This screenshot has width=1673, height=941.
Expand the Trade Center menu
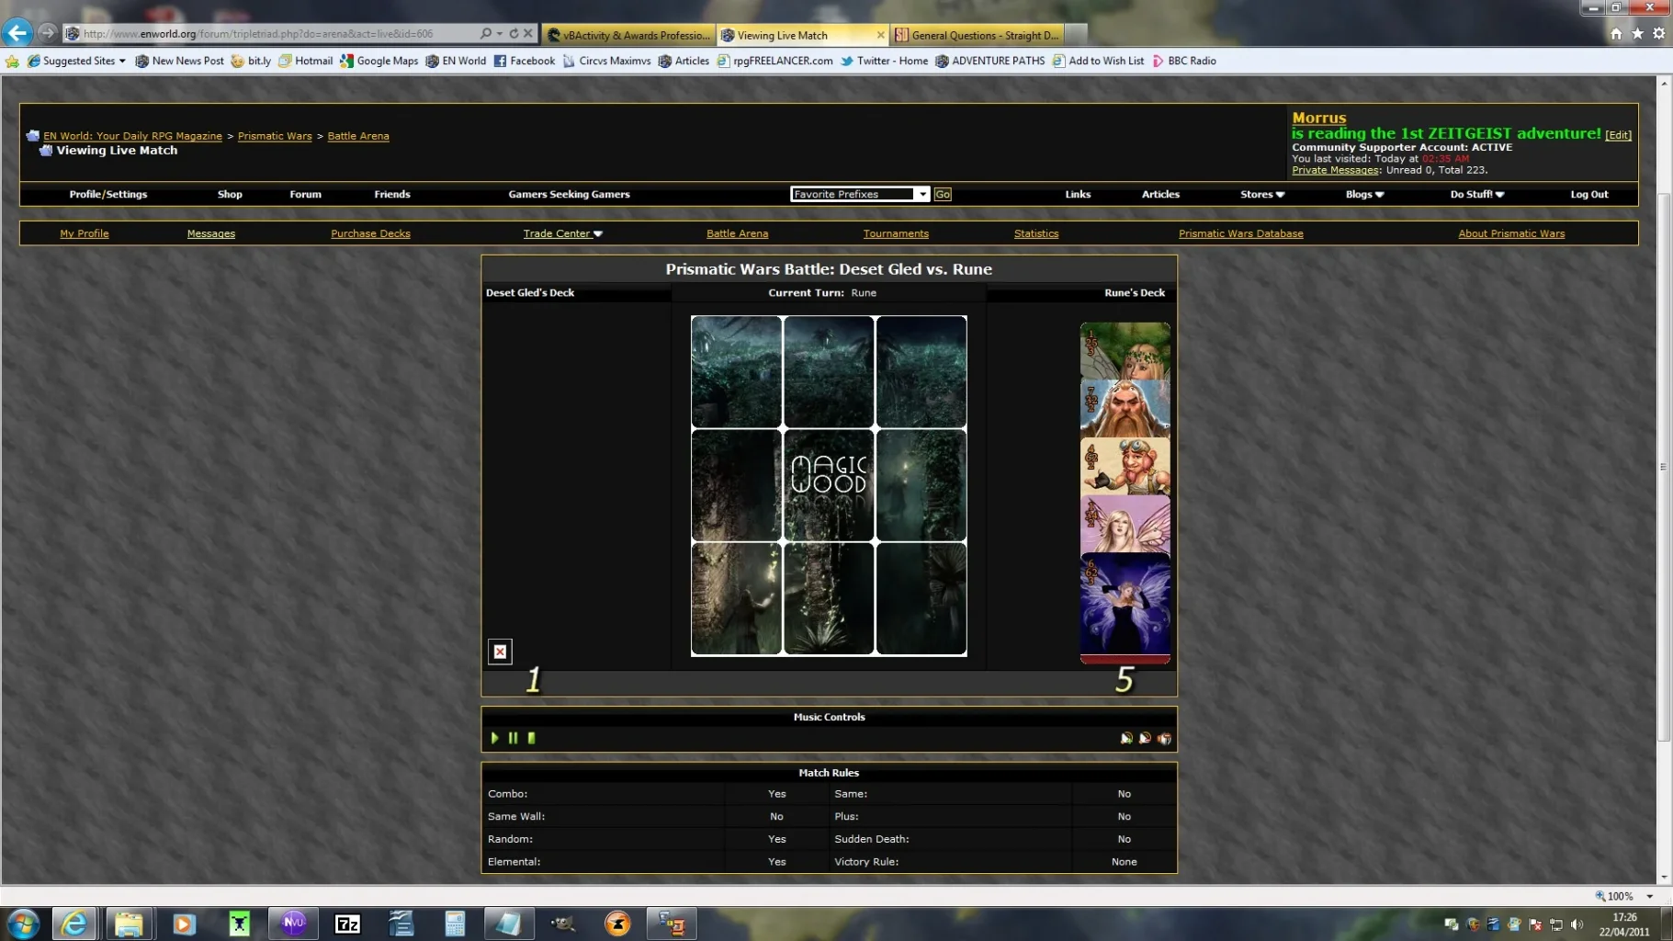point(562,233)
